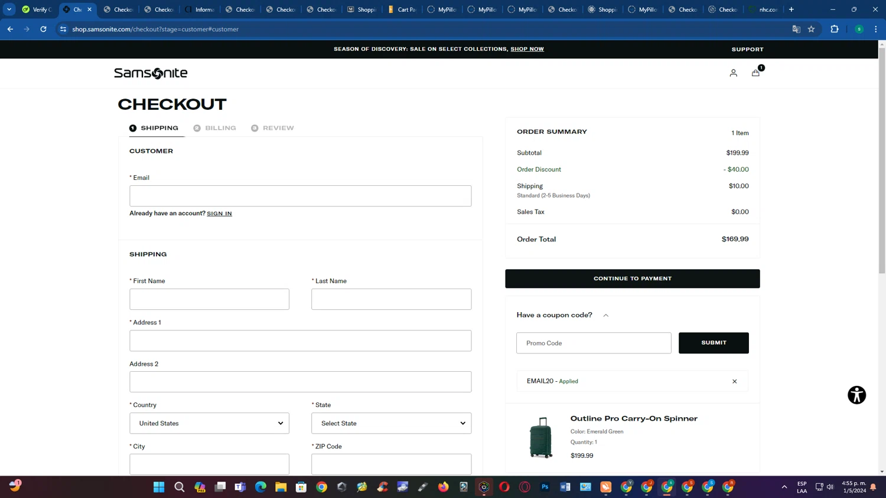Open the shopping bag cart icon
Screen dimensions: 886x498
[755, 73]
